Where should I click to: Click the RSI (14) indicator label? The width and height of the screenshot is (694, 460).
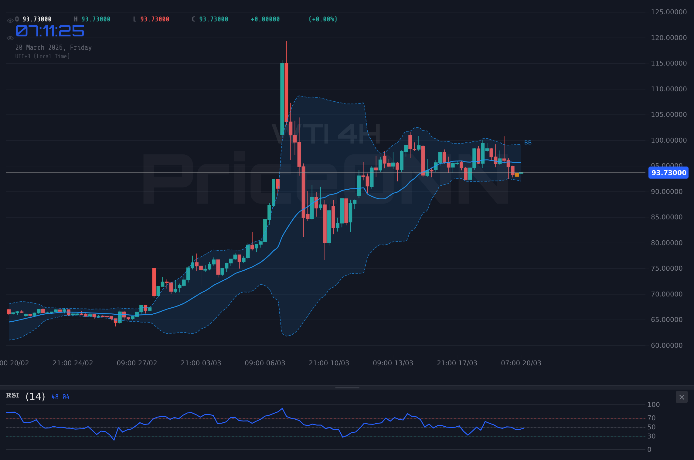(x=26, y=395)
